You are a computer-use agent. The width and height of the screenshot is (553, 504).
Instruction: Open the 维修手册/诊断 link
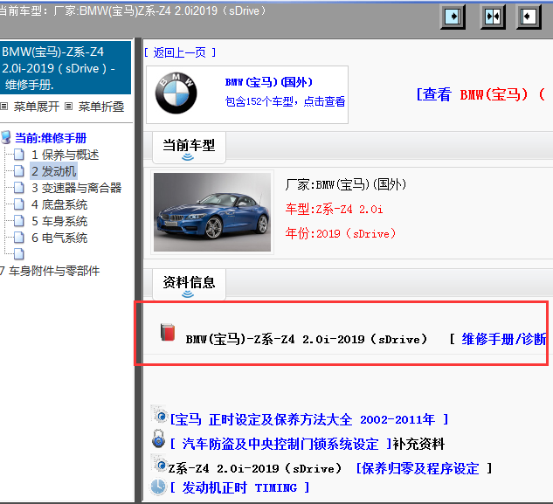coord(503,339)
